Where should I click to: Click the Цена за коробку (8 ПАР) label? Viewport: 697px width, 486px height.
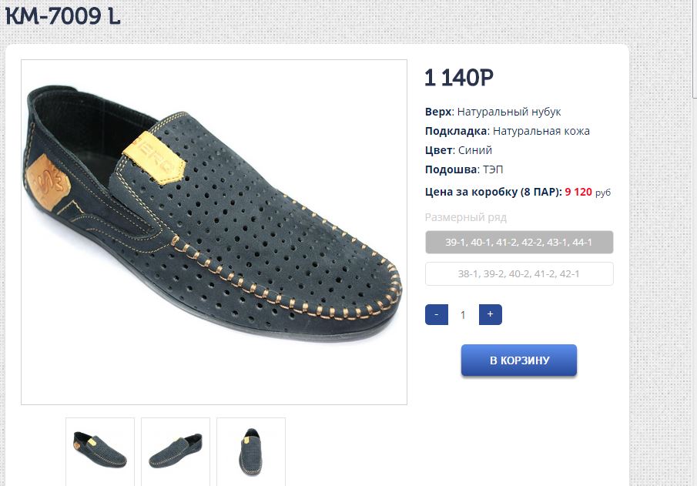(x=493, y=192)
